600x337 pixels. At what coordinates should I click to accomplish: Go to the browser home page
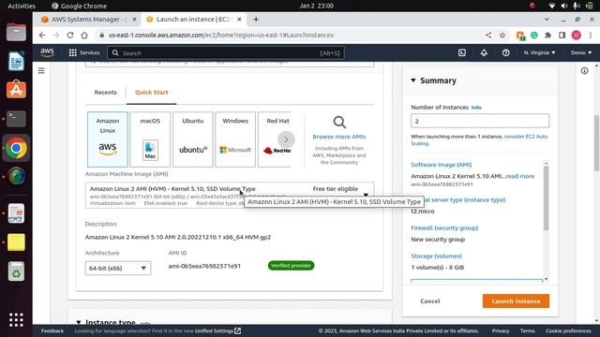click(84, 36)
